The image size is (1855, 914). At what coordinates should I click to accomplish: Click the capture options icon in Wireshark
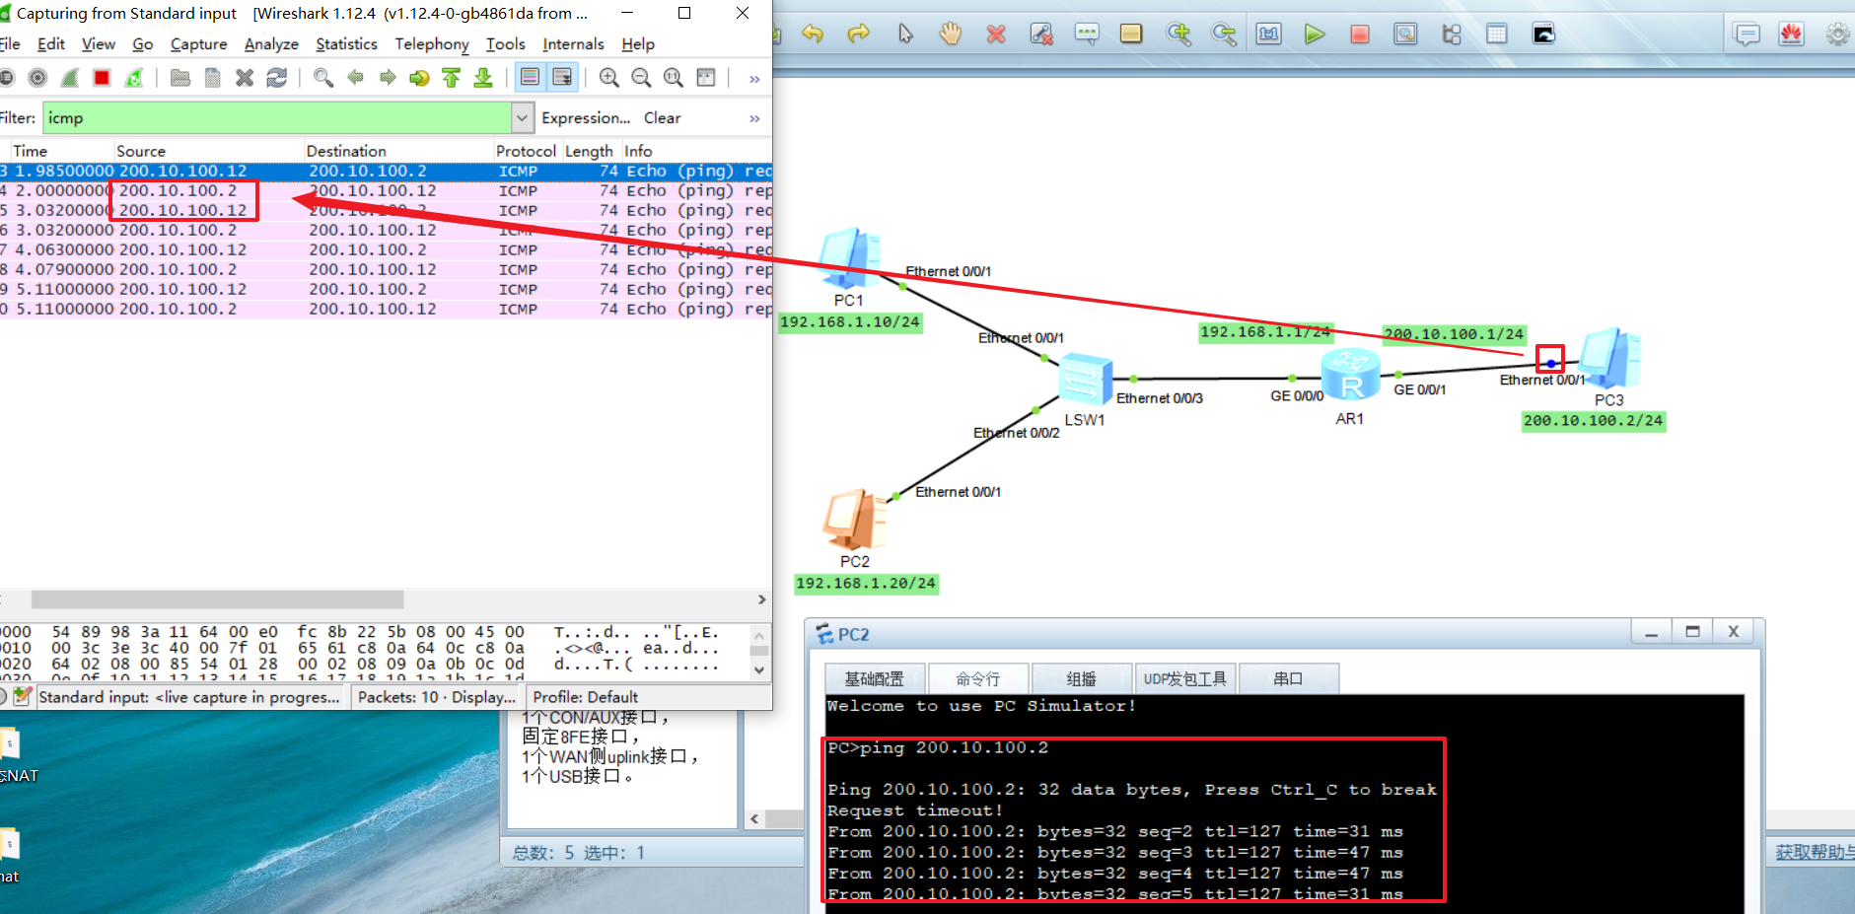[x=37, y=77]
